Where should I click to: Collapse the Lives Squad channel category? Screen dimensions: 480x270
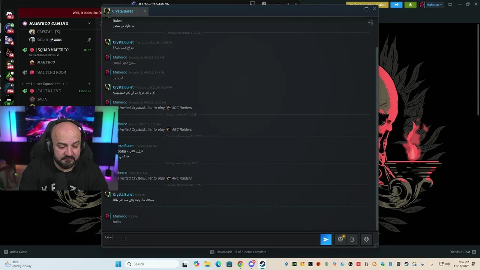point(44,84)
